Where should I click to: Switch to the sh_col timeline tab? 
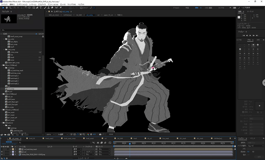(x=149, y=138)
